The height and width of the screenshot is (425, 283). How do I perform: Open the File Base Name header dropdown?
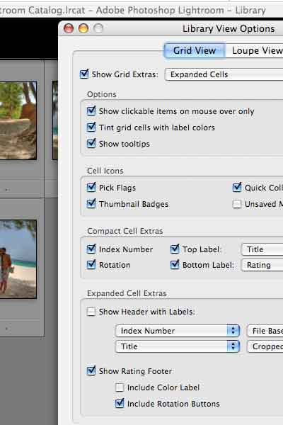click(x=265, y=331)
